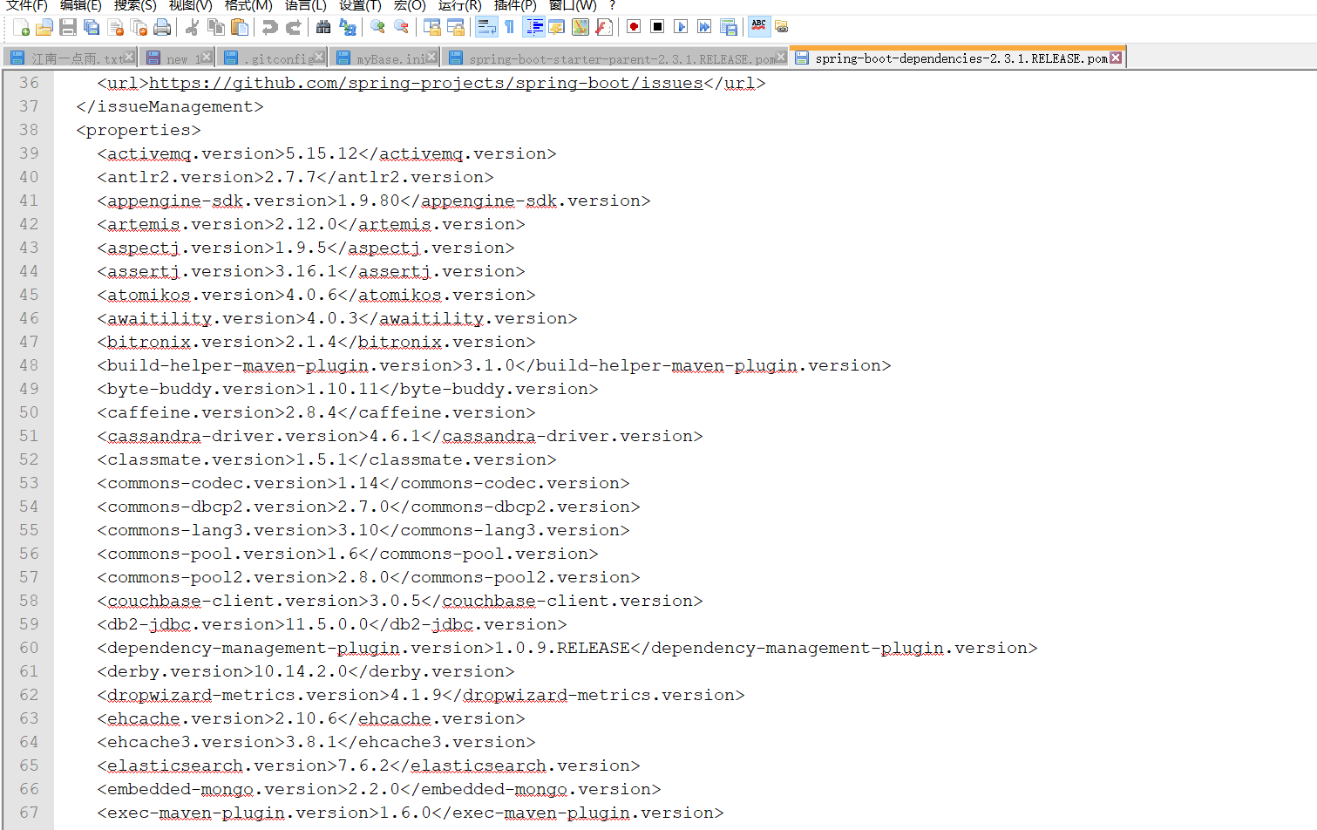The height and width of the screenshot is (830, 1317).
Task: Open the 设置(T) menu
Action: pos(360,6)
